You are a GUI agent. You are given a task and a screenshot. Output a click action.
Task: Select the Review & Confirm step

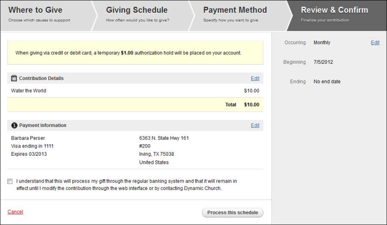coord(337,15)
